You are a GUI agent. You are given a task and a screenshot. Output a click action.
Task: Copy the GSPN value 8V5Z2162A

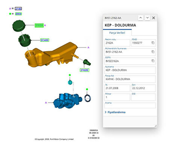pyautogui.click(x=153, y=61)
